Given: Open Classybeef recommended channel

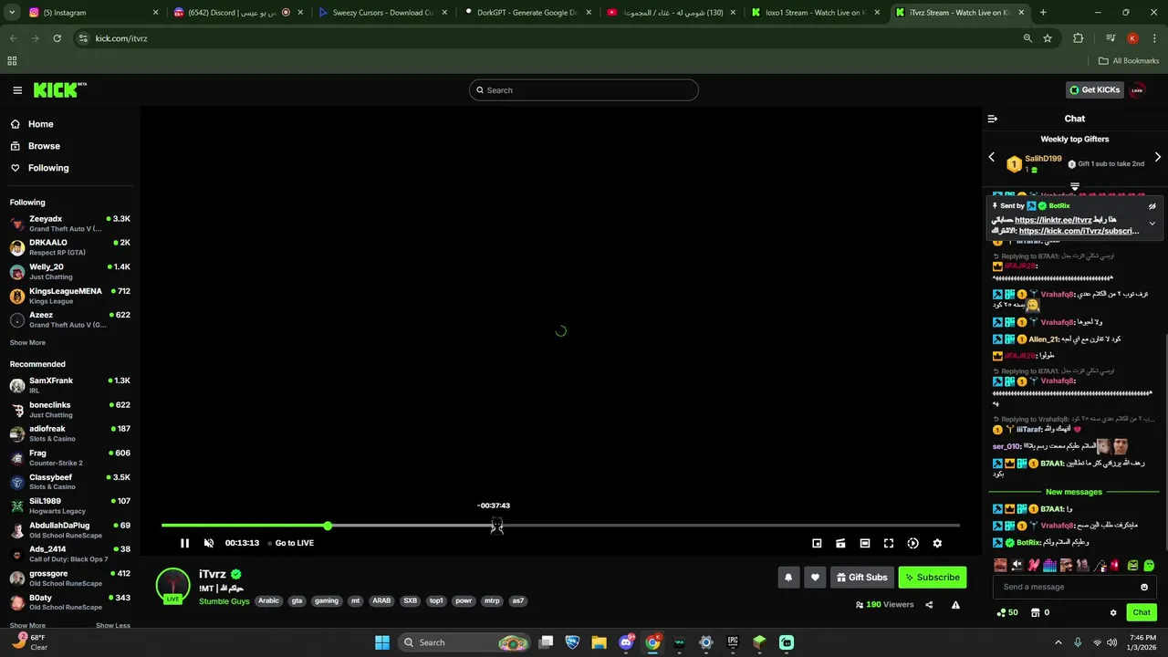Looking at the screenshot, I should click(70, 481).
